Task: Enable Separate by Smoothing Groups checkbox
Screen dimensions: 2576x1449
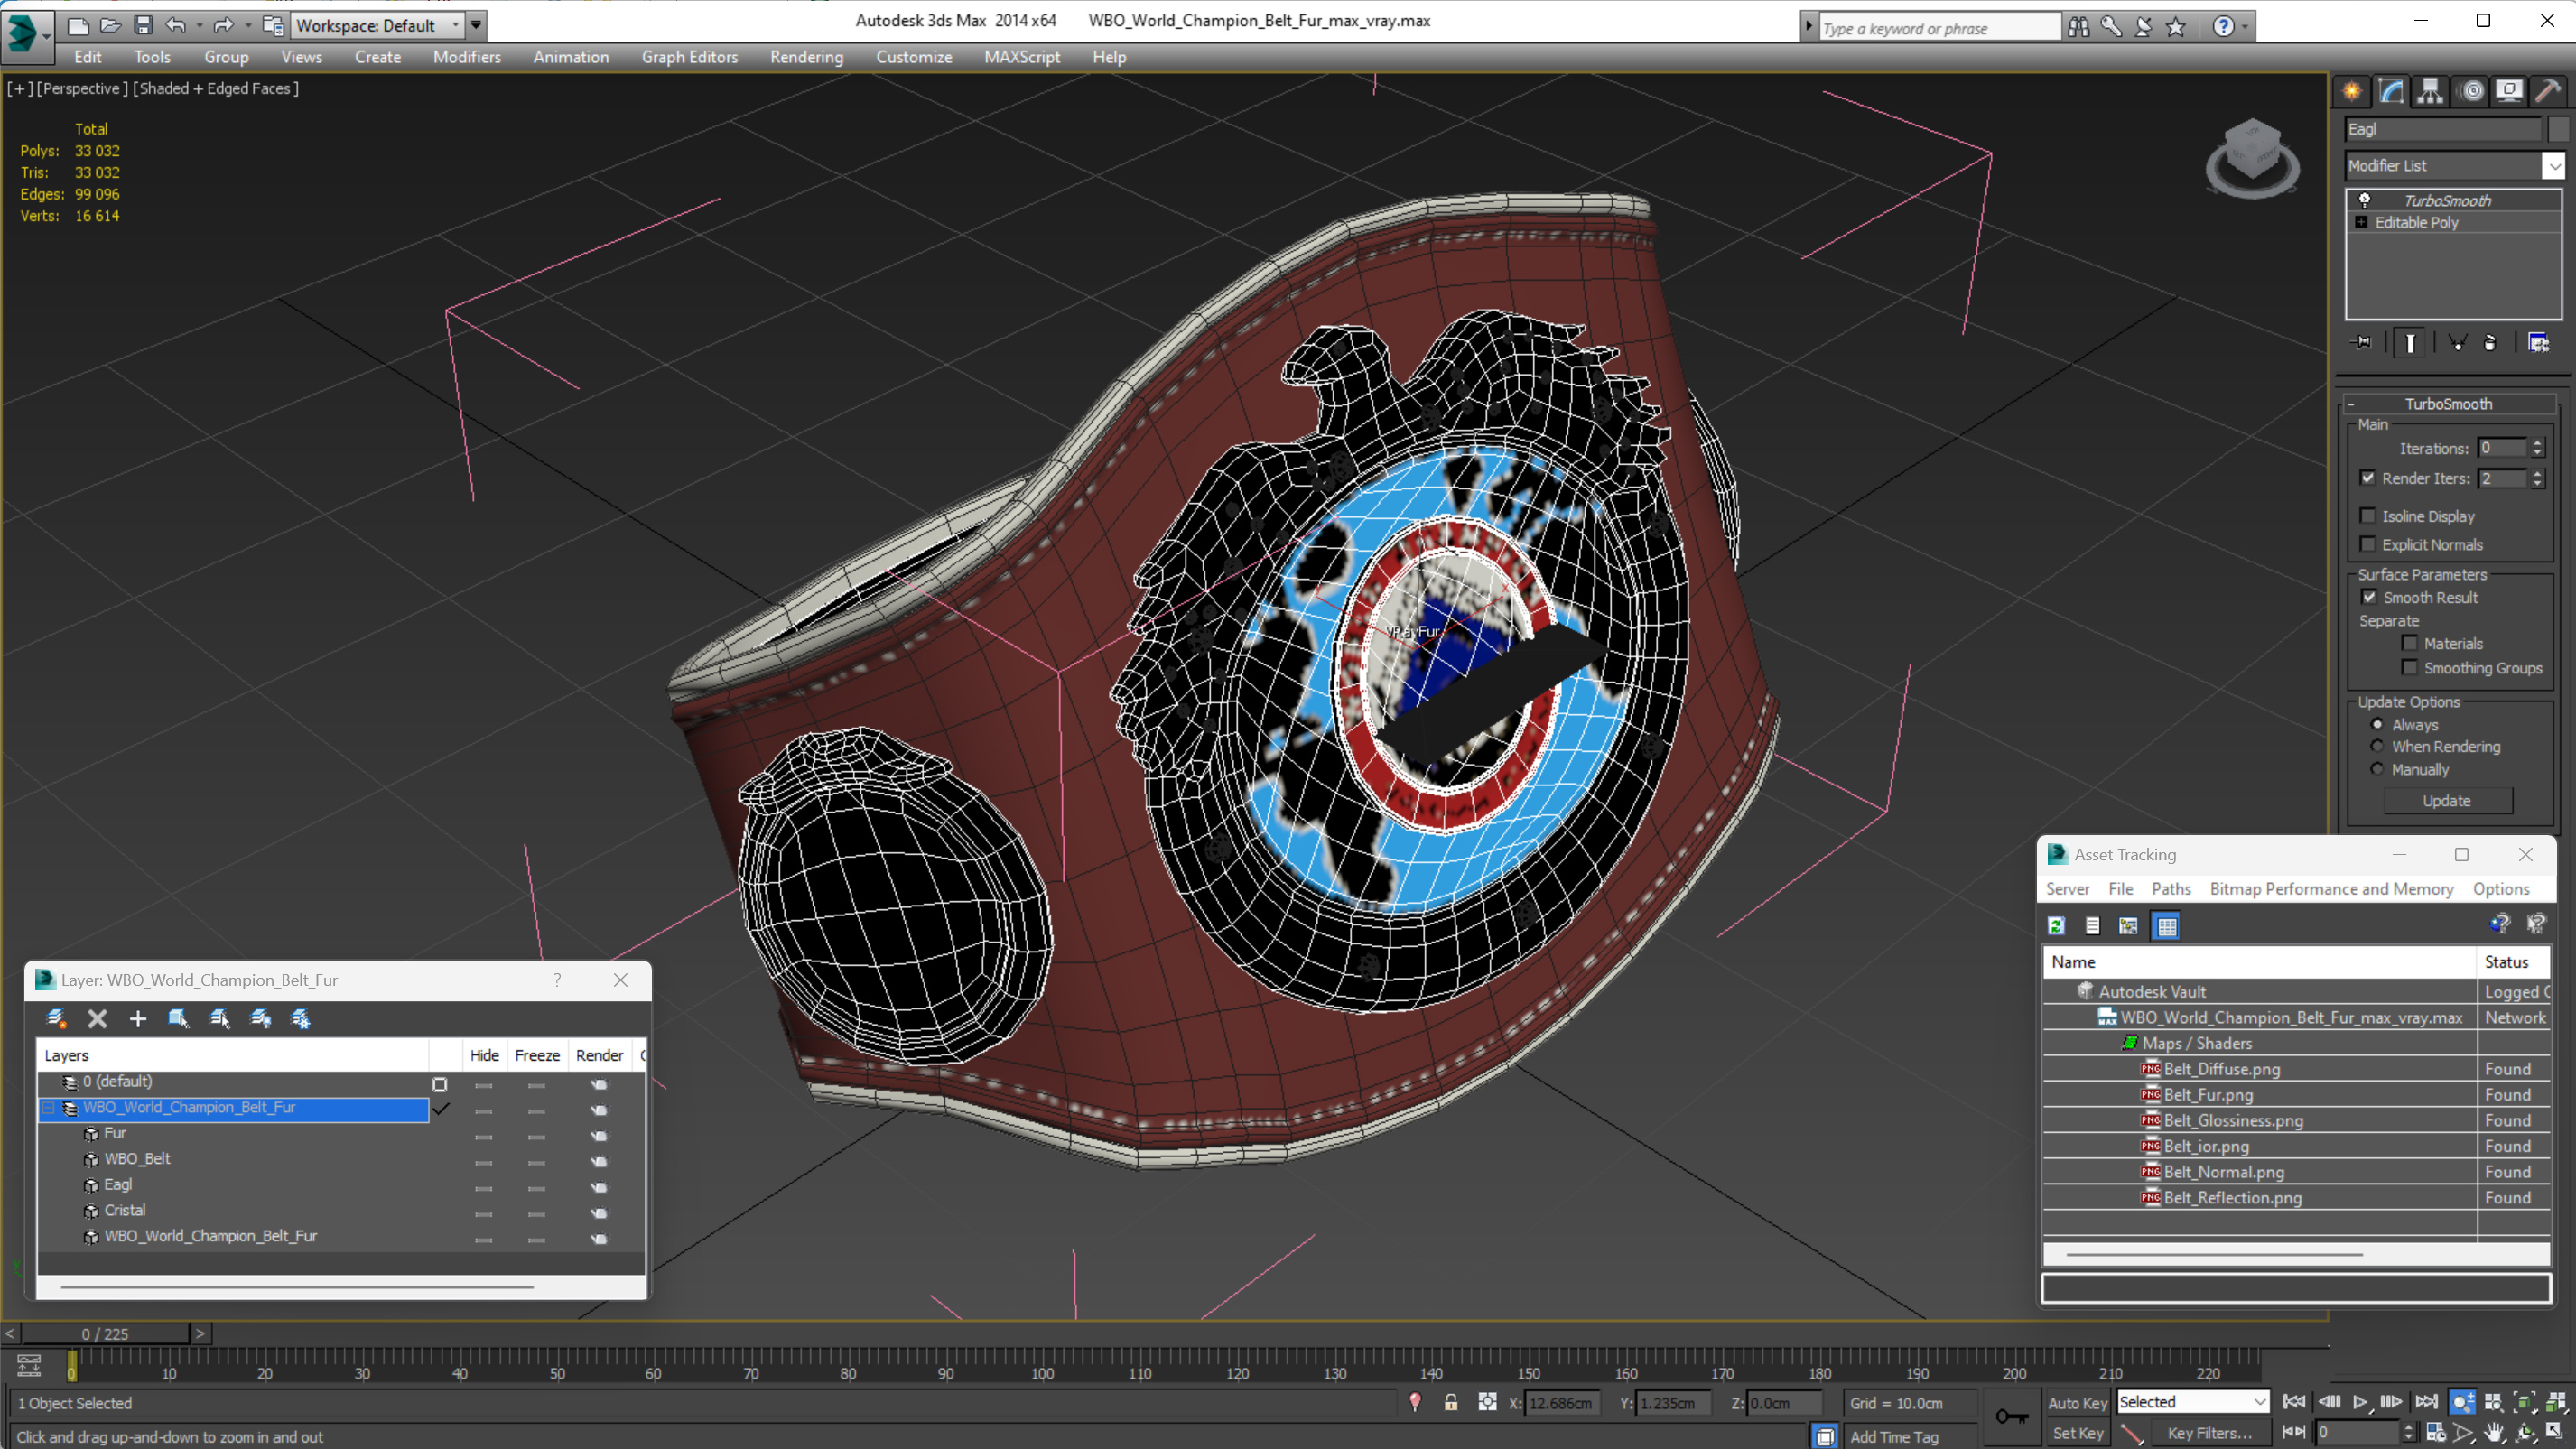Action: [2409, 667]
